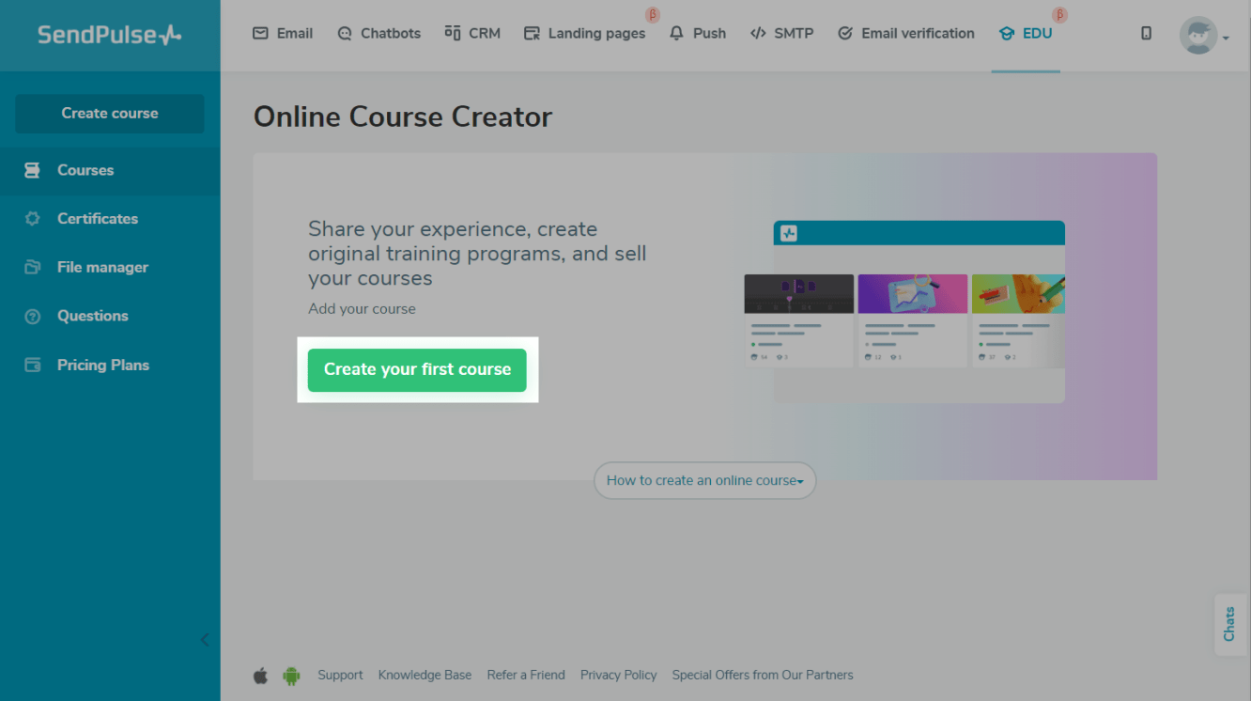This screenshot has width=1251, height=701.
Task: Click the SendPulse logo
Action: [110, 36]
